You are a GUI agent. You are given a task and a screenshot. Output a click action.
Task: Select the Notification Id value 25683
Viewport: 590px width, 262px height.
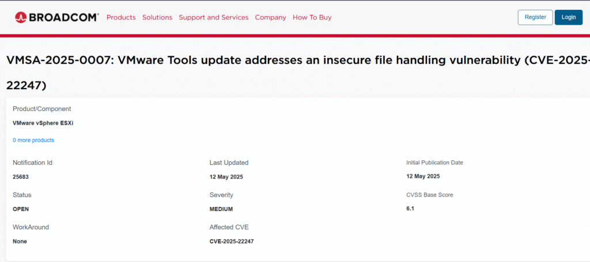21,177
